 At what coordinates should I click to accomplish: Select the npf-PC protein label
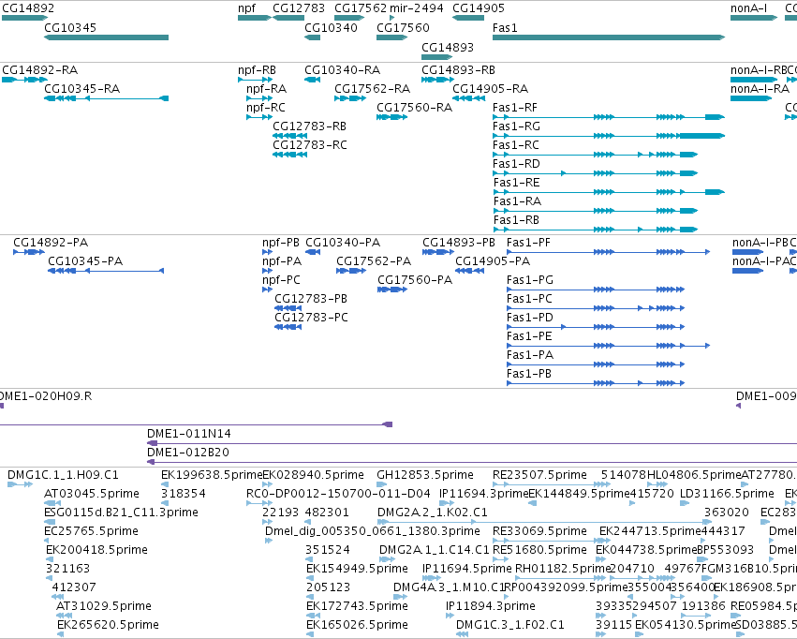pyautogui.click(x=282, y=279)
